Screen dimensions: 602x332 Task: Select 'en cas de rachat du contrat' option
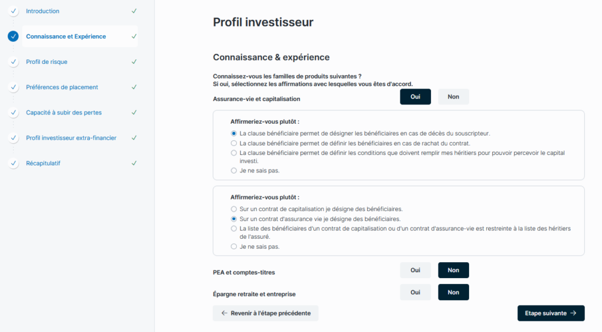coord(234,143)
